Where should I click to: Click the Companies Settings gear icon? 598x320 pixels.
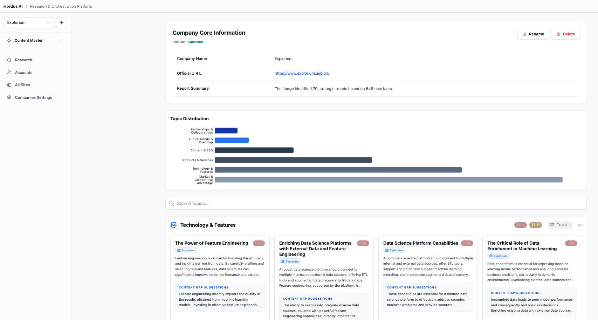tap(9, 97)
